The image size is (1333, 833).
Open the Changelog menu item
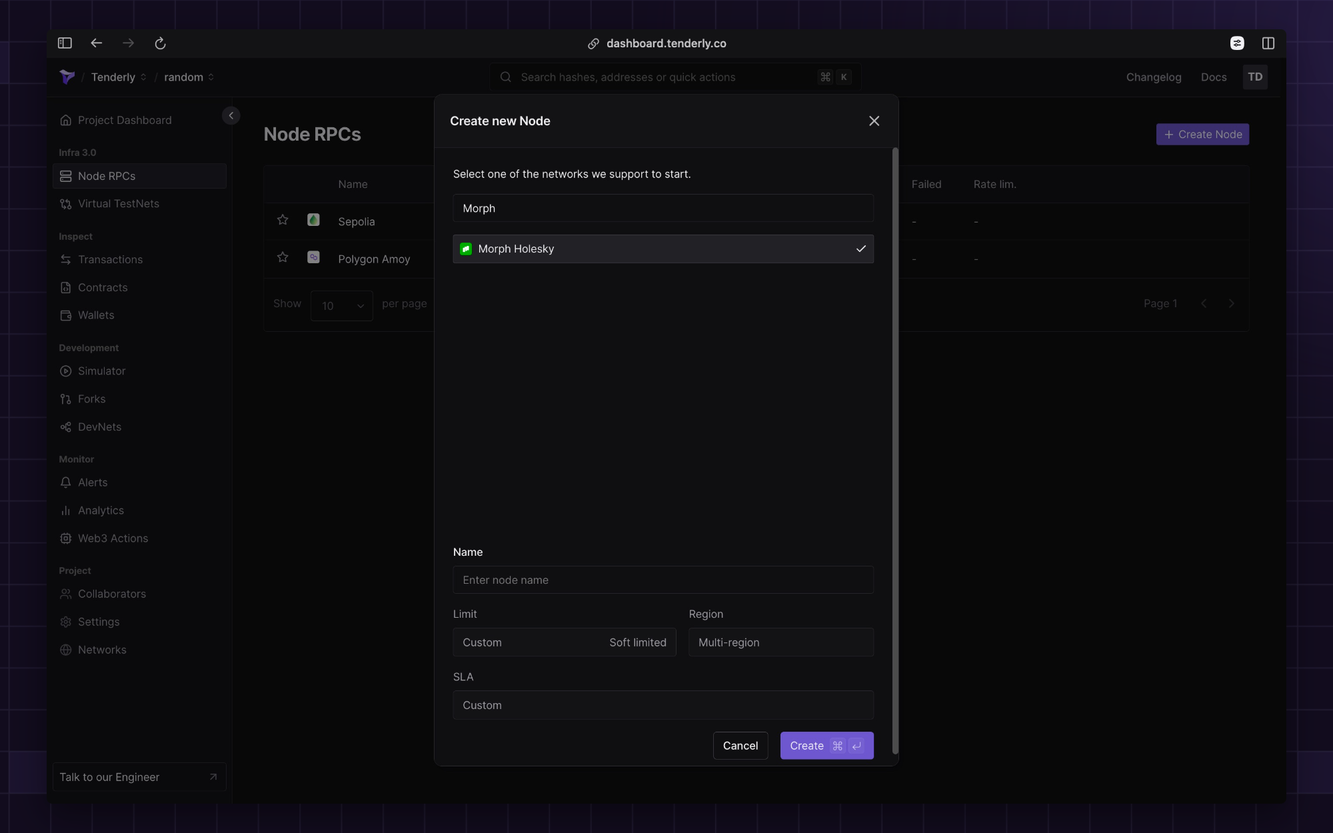pos(1154,77)
